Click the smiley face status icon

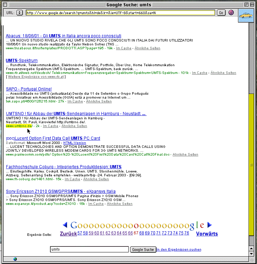(x=231, y=13)
